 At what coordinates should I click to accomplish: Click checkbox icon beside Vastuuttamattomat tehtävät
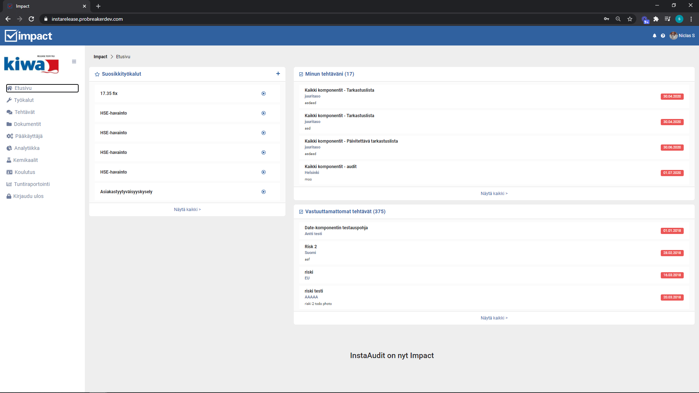(301, 212)
